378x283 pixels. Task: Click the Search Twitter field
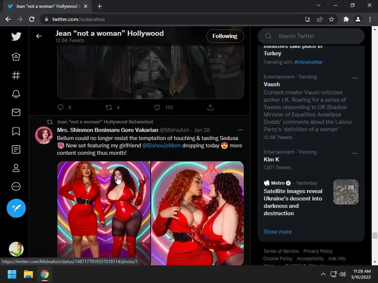[x=311, y=36]
